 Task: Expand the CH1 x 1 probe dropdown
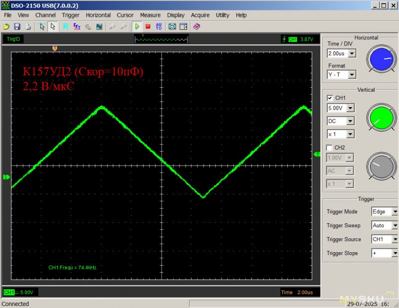tap(350, 134)
